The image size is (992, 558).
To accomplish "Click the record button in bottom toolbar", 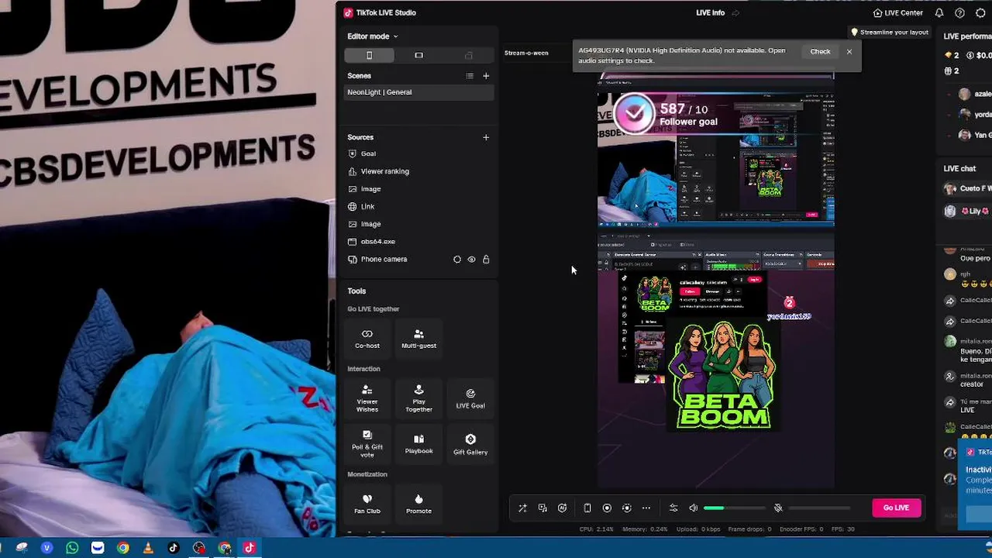I will [607, 508].
